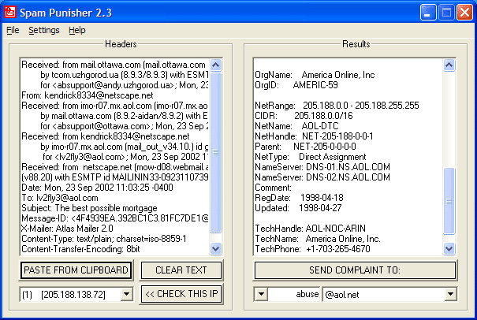477x320 pixels.
Task: Click down arrow of Results scrollbar
Action: 449,248
